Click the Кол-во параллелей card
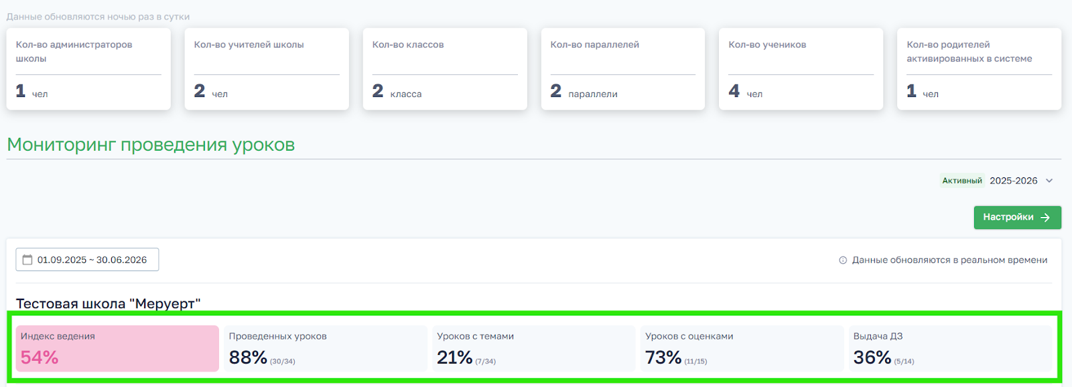Image resolution: width=1072 pixels, height=387 pixels. pyautogui.click(x=623, y=69)
